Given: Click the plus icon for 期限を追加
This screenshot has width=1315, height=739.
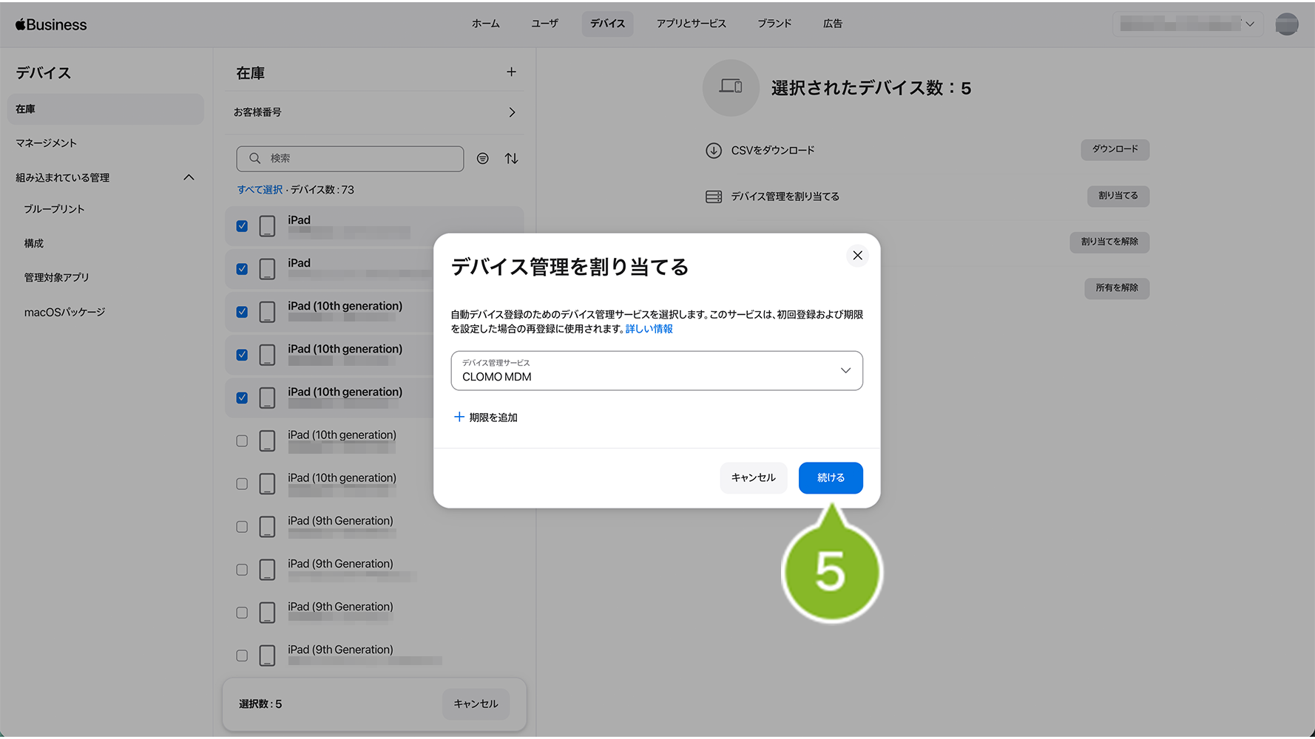Looking at the screenshot, I should (459, 418).
